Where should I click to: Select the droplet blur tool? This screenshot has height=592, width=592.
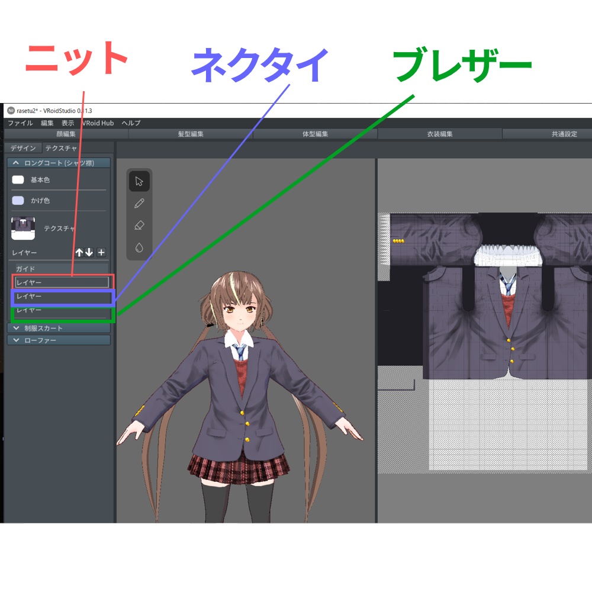pos(139,247)
